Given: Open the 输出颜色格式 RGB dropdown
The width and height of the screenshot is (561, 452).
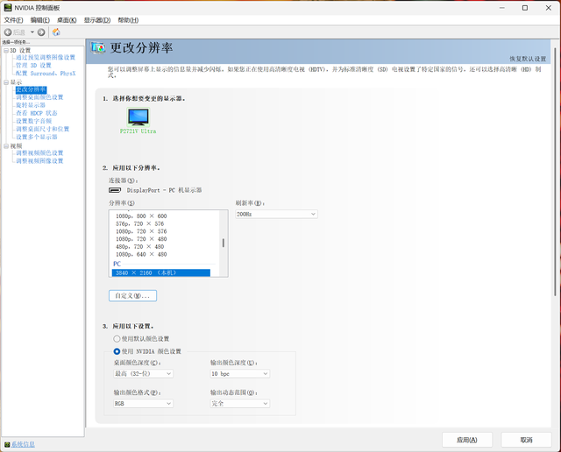Looking at the screenshot, I should [143, 403].
